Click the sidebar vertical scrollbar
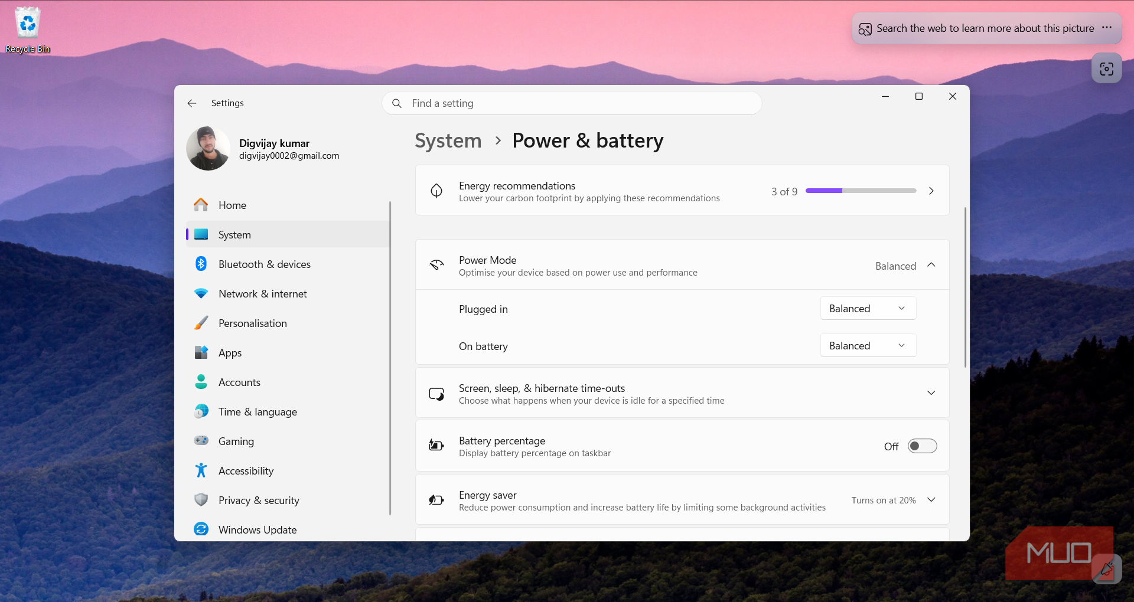Viewport: 1134px width, 602px height. 390,358
